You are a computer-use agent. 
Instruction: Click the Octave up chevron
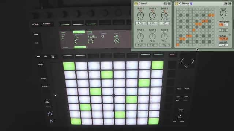point(181,111)
